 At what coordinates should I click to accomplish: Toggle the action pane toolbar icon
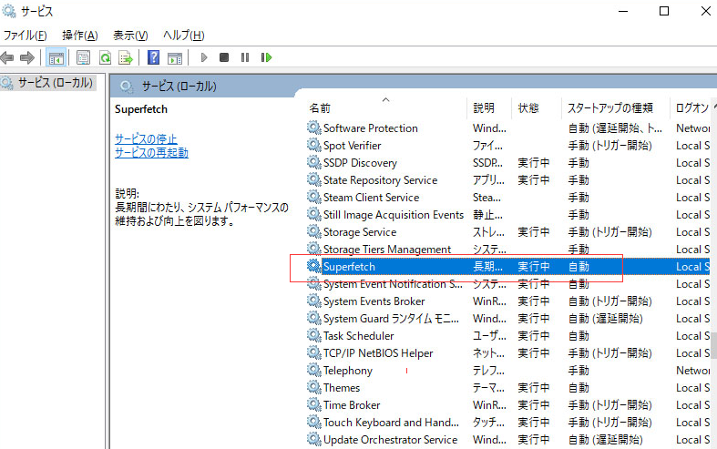click(175, 57)
